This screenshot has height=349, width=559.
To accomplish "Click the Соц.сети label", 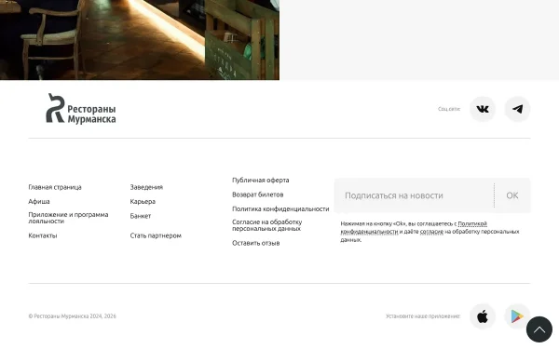I will coord(449,109).
